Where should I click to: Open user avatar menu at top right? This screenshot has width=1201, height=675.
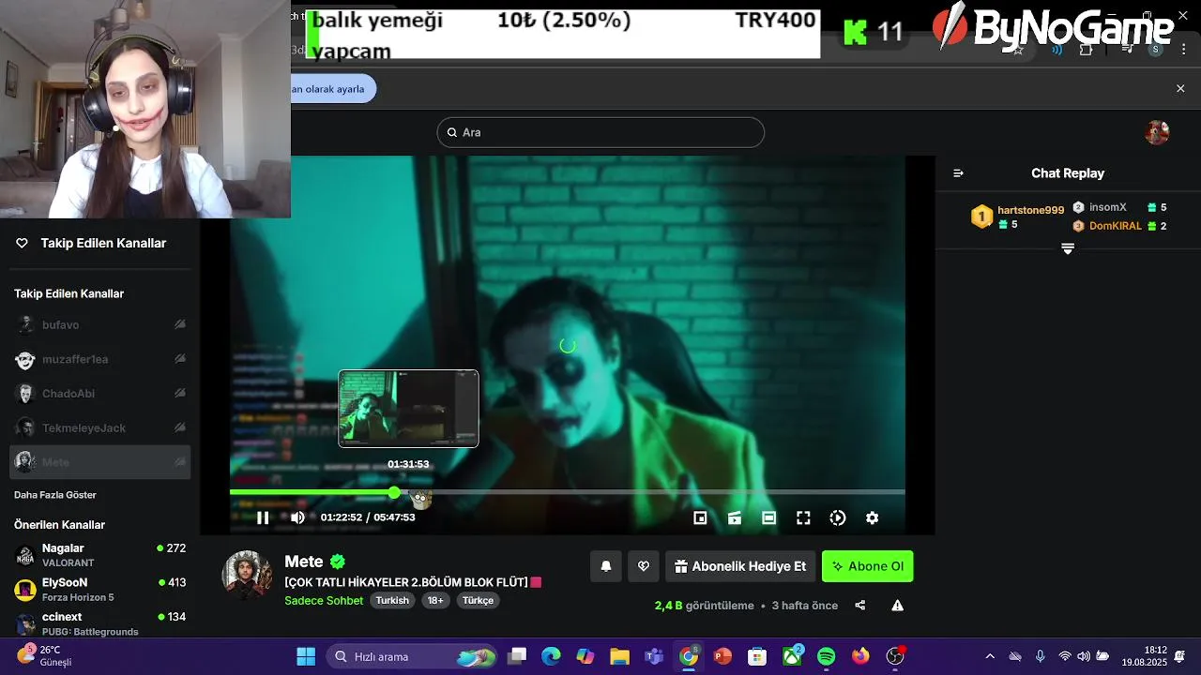click(1157, 132)
